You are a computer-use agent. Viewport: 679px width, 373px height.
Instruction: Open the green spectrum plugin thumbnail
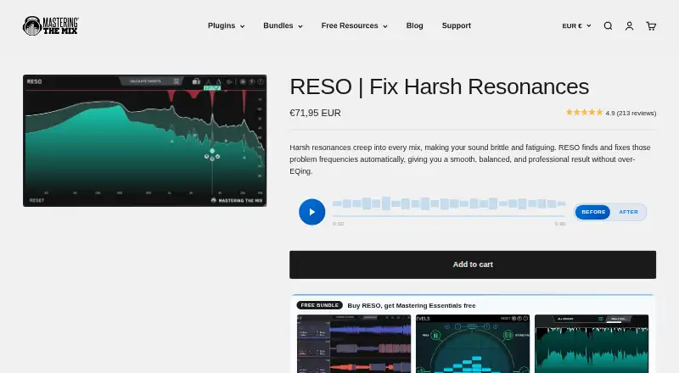point(592,343)
